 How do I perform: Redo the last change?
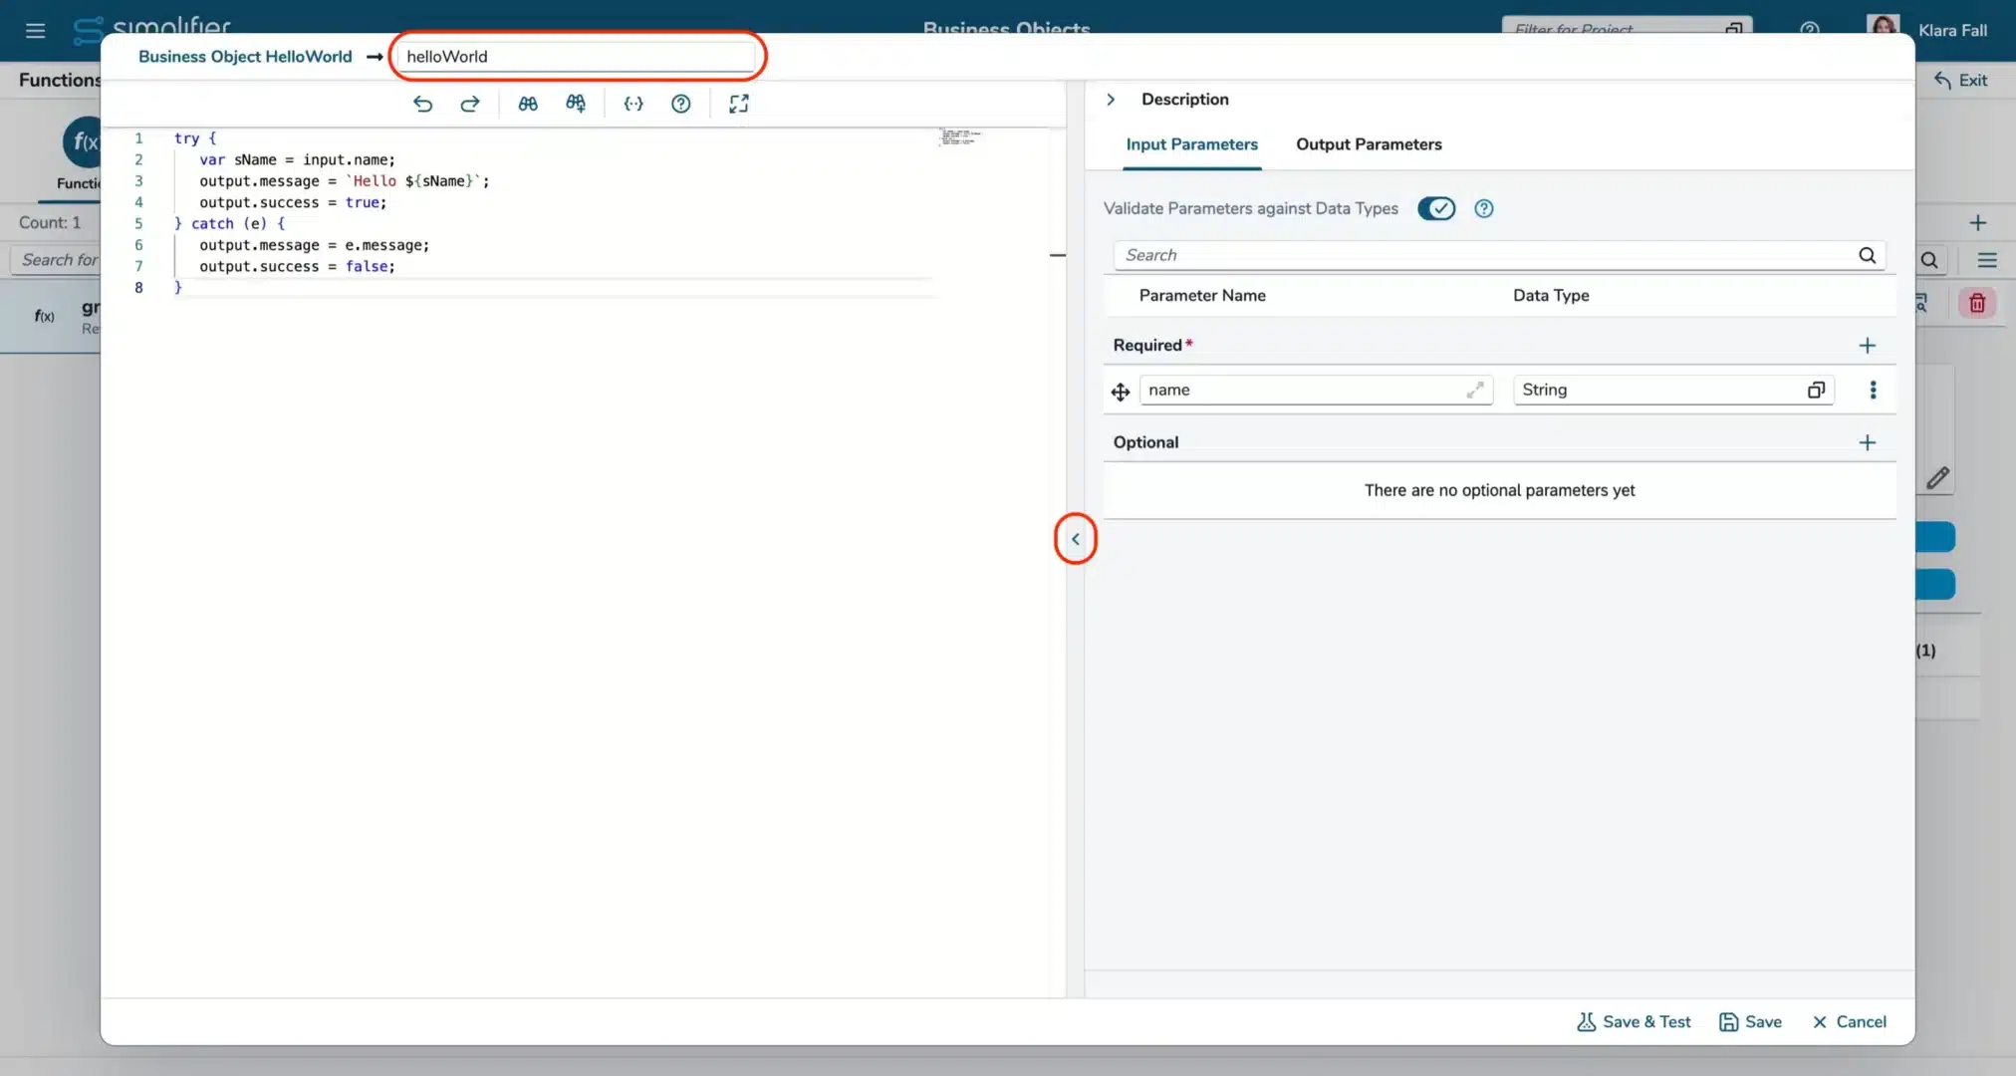point(469,104)
